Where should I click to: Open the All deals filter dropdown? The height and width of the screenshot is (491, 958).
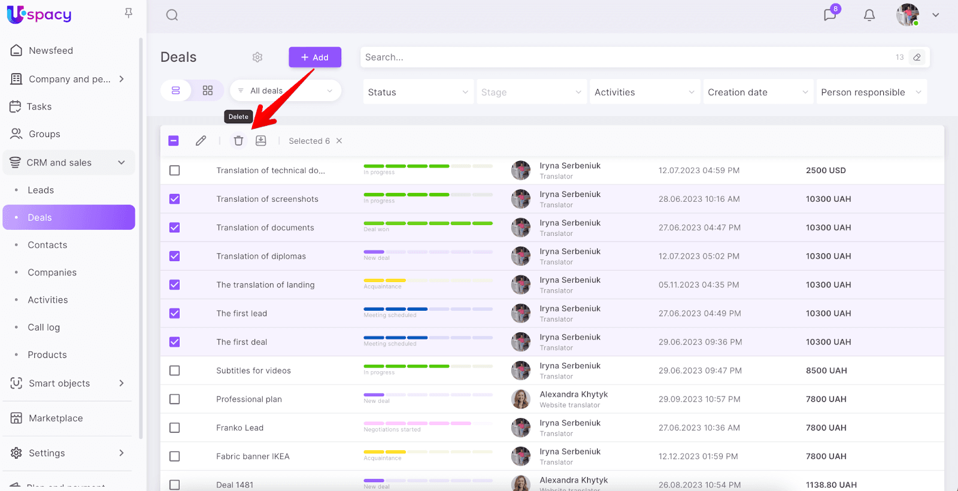point(286,91)
